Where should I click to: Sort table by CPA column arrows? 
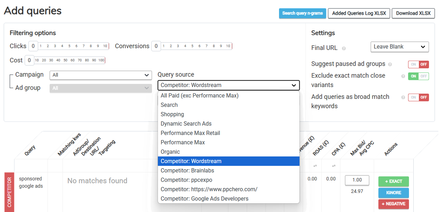[x=333, y=166]
